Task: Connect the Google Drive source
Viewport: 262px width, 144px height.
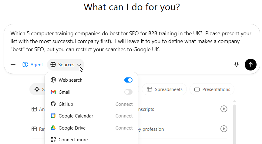Action: [124, 128]
